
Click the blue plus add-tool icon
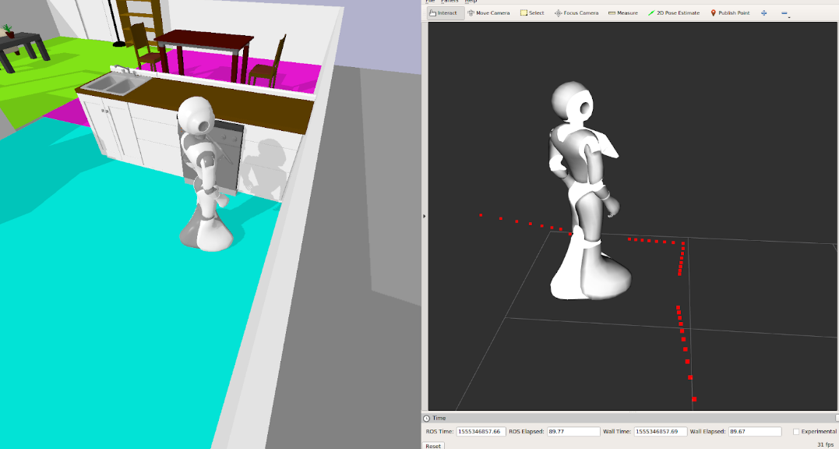pyautogui.click(x=763, y=12)
